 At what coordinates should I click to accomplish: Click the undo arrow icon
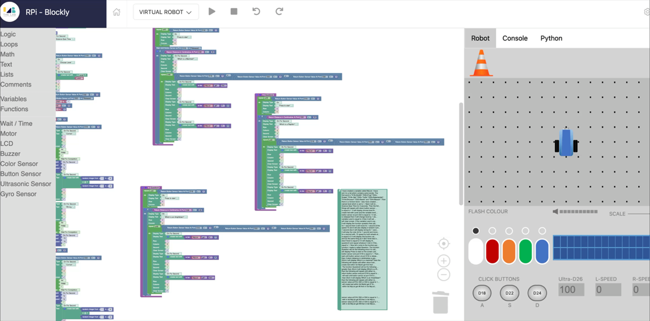pos(256,12)
